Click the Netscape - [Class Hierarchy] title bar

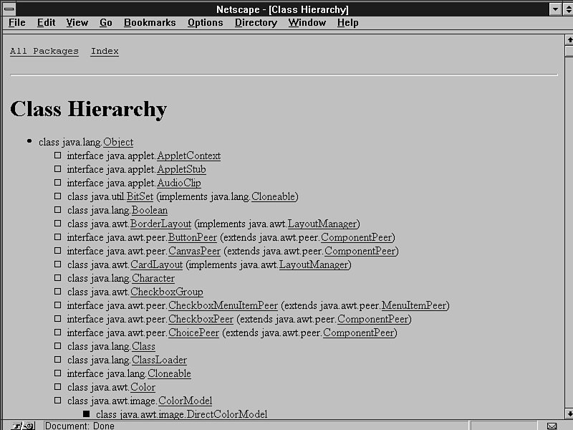[282, 9]
